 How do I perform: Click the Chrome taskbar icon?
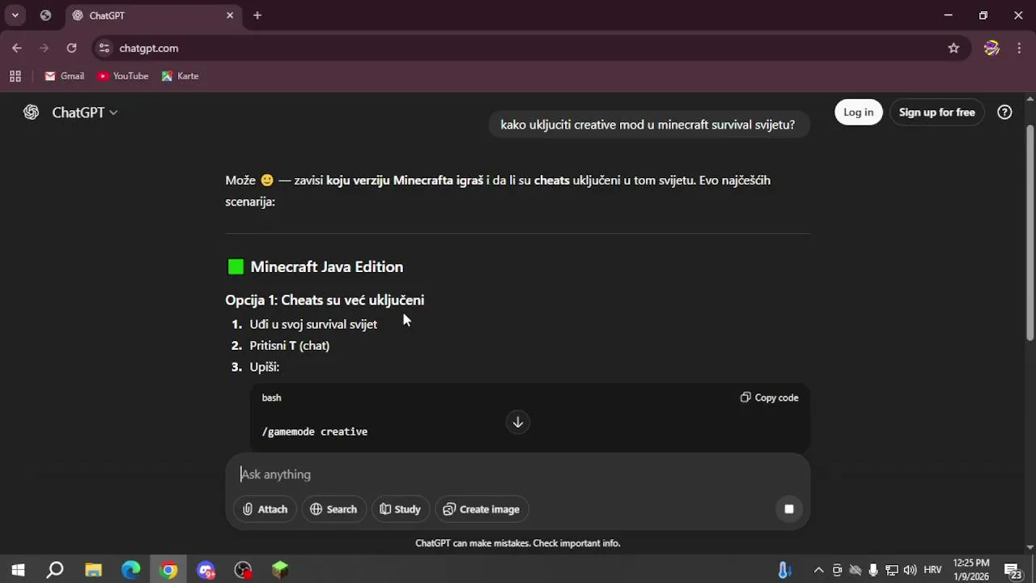(168, 570)
